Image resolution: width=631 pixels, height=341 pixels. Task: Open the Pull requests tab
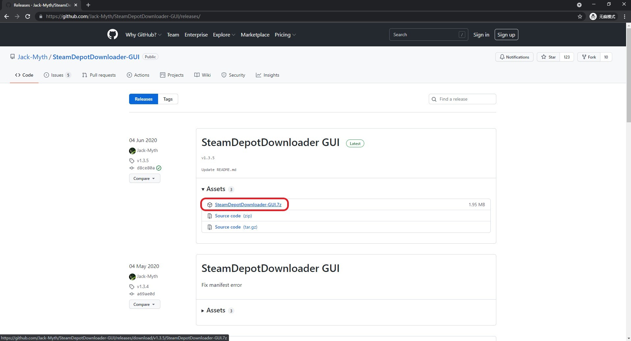click(x=99, y=75)
